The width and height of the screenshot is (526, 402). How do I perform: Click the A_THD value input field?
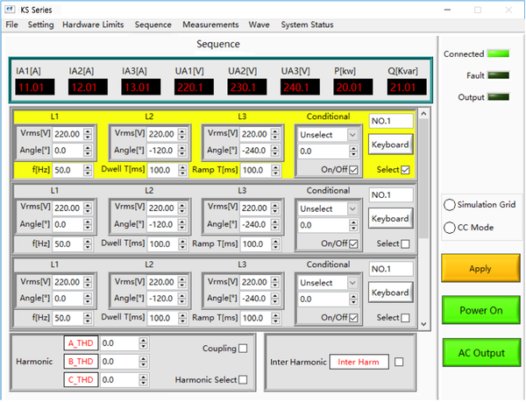pyautogui.click(x=120, y=343)
